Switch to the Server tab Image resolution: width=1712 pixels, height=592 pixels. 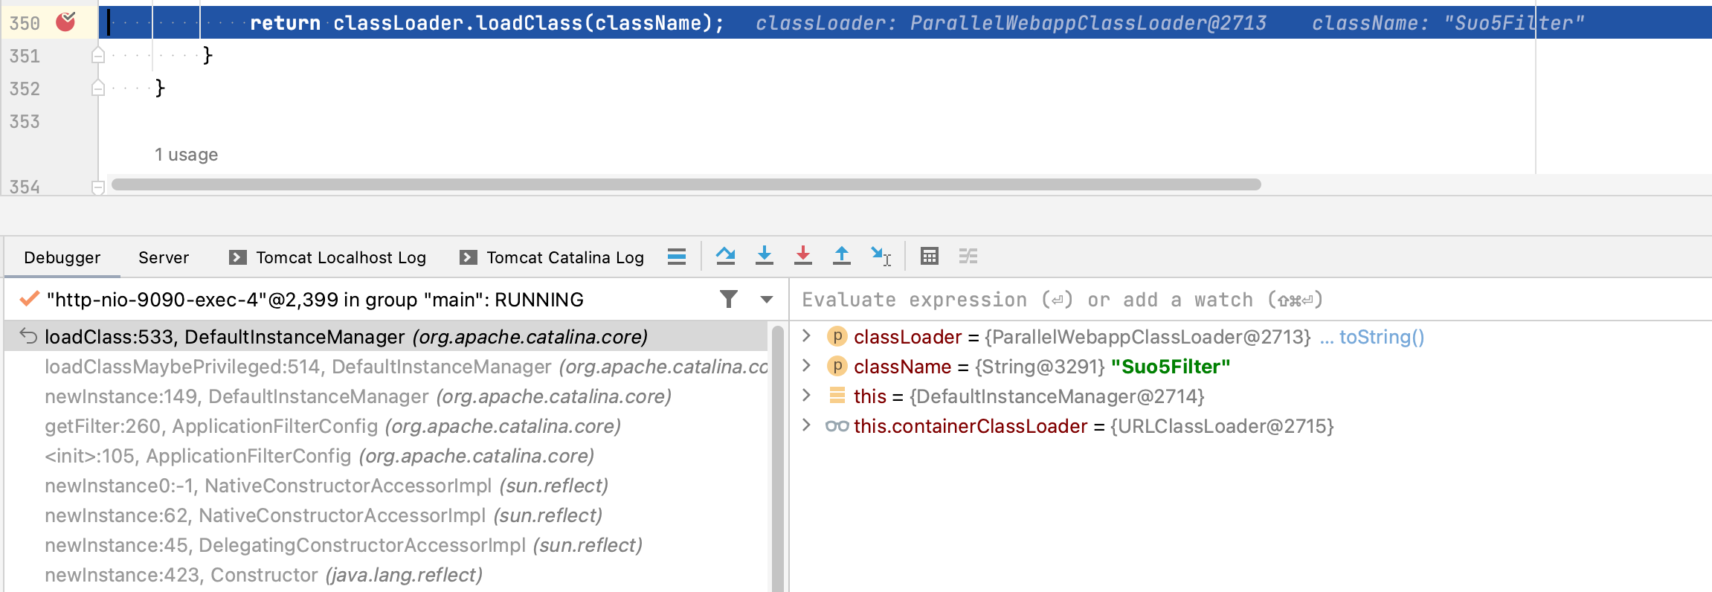tap(164, 257)
